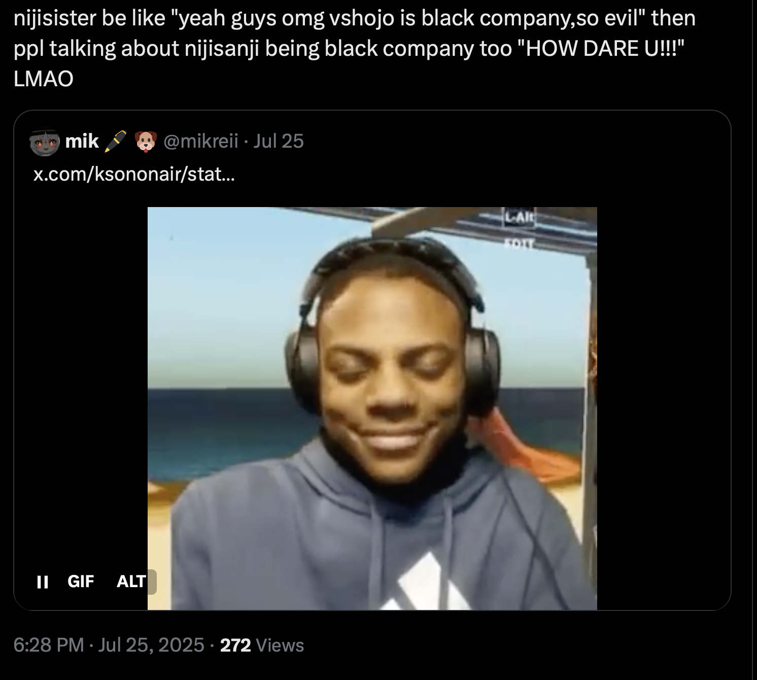
Task: Click the quoted tweet's Jul 25 date
Action: pyautogui.click(x=278, y=141)
